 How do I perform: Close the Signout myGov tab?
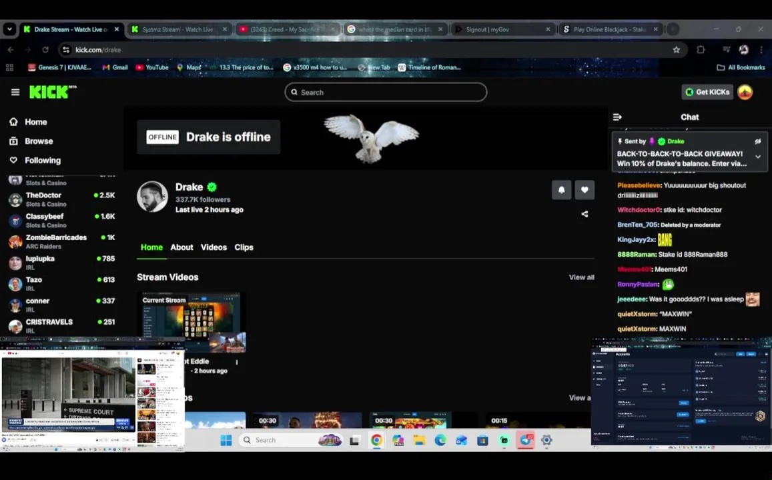click(548, 29)
